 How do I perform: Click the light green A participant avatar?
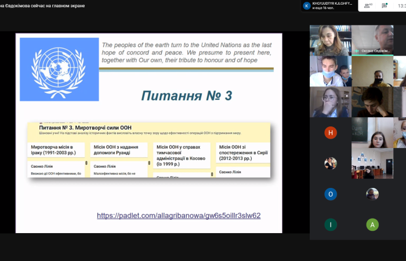372,225
